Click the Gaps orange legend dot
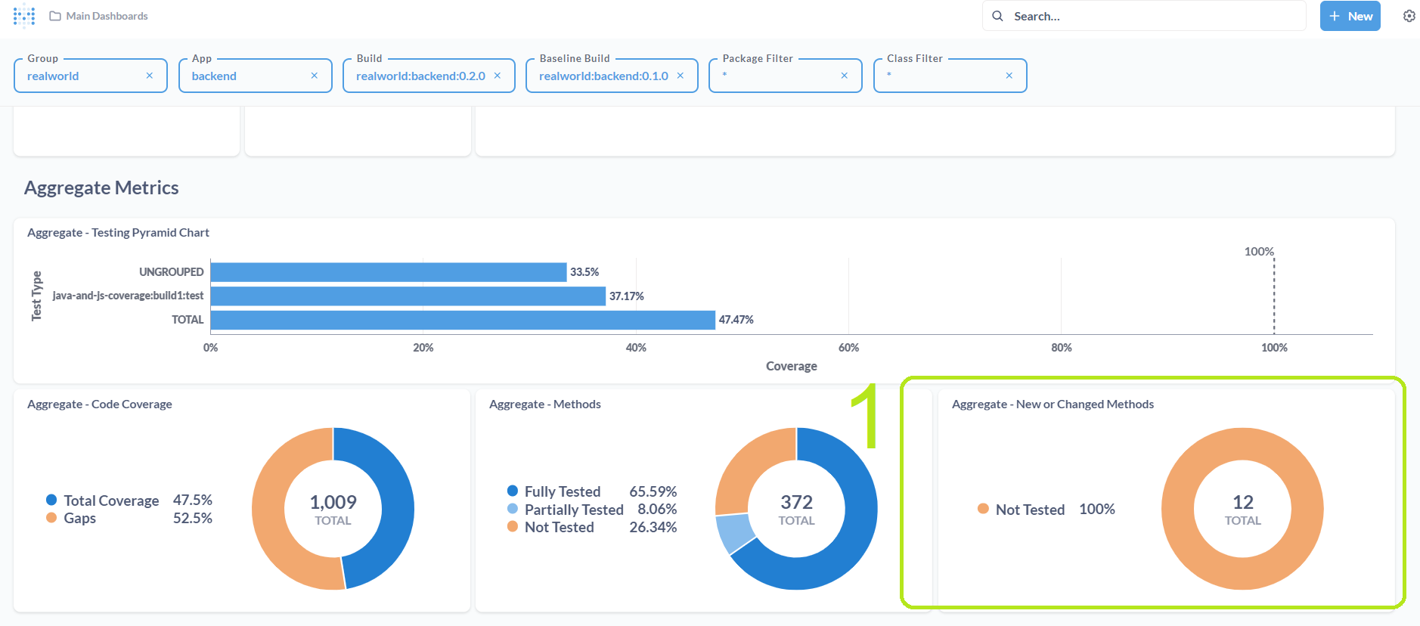The image size is (1420, 626). 51,518
